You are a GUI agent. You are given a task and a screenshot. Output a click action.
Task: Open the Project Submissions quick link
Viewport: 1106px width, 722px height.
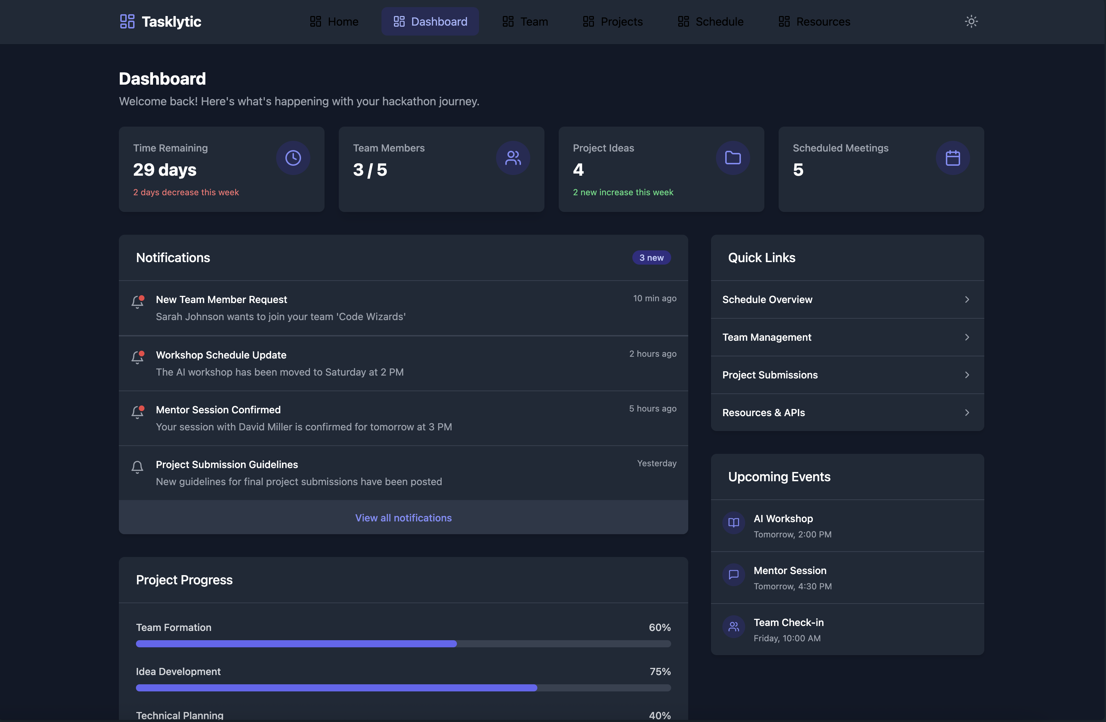tap(770, 375)
